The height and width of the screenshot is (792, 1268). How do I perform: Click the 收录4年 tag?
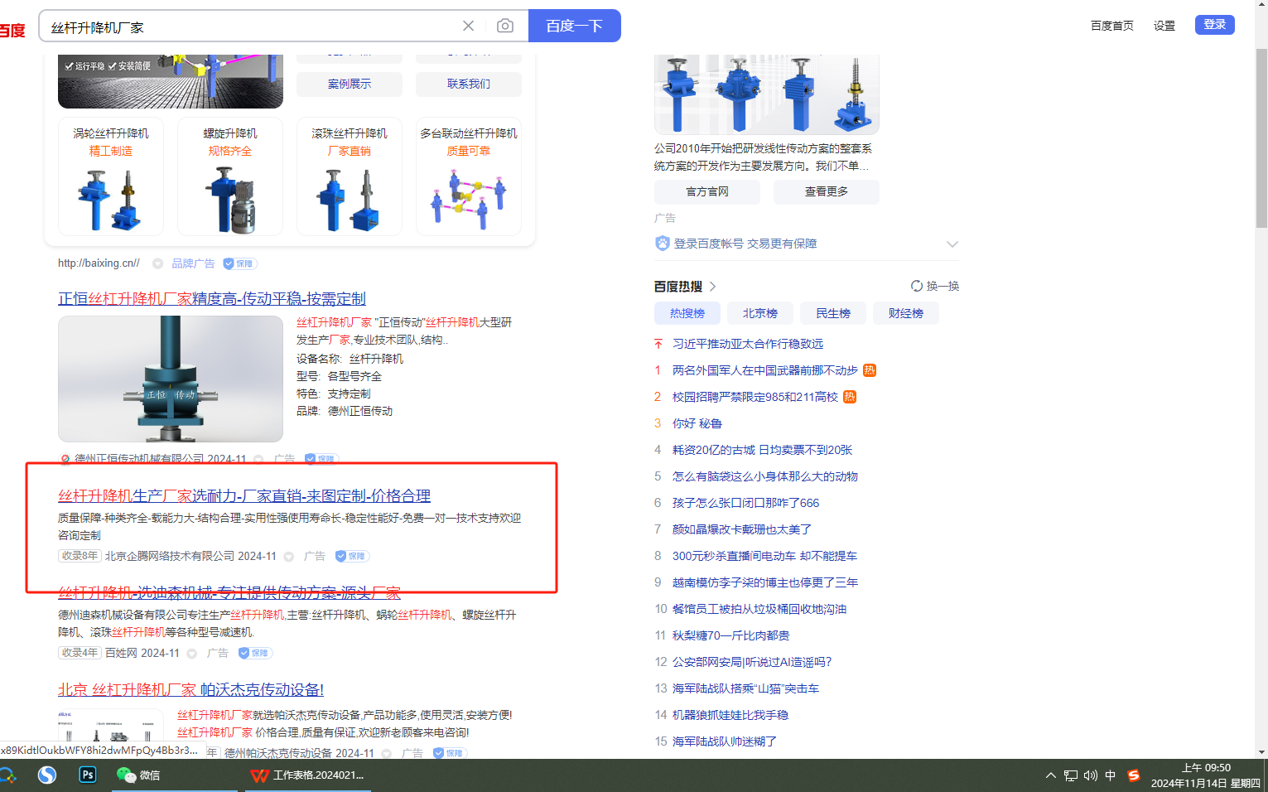(80, 653)
